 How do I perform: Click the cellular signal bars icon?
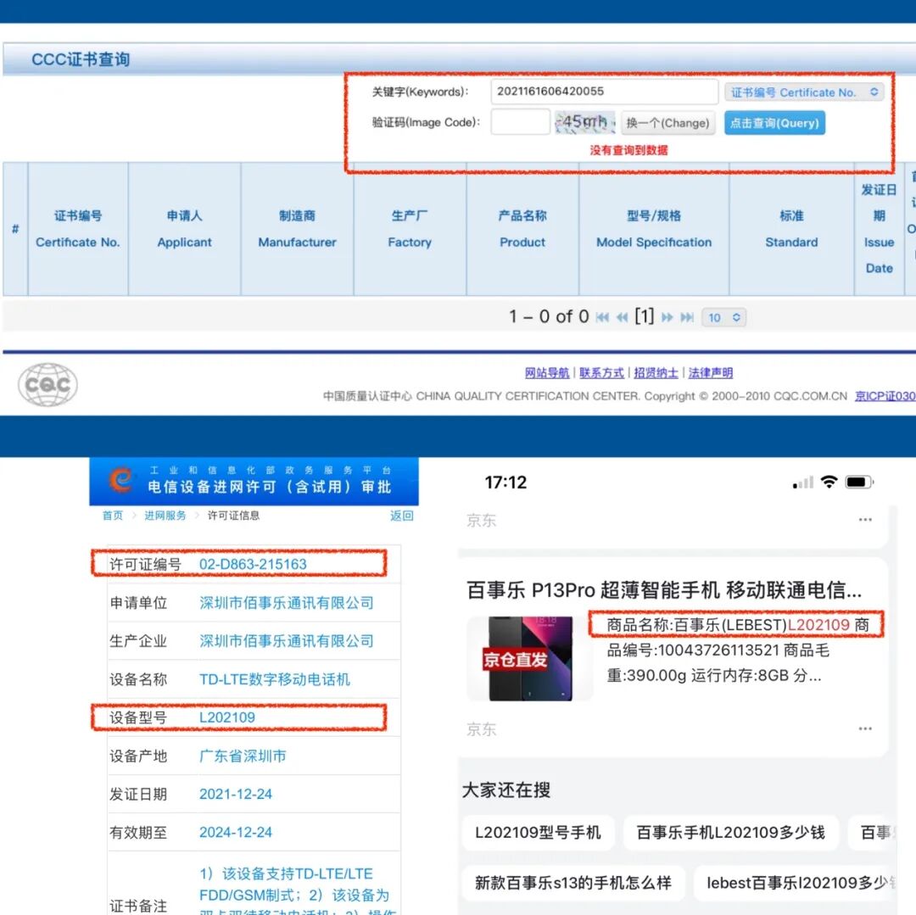point(803,483)
